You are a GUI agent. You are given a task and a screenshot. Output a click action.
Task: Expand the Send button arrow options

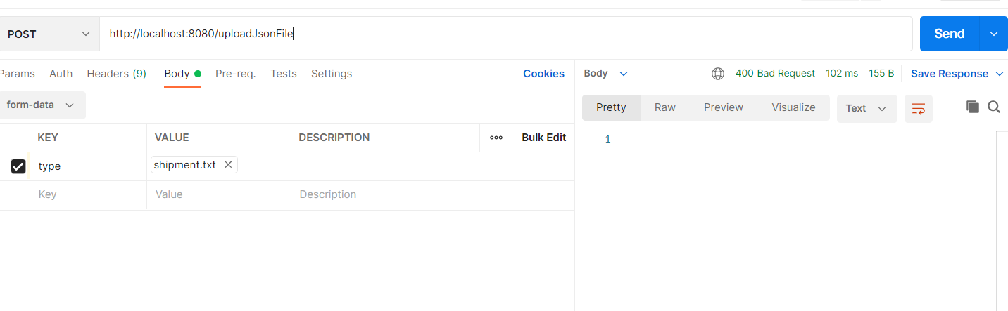point(994,34)
